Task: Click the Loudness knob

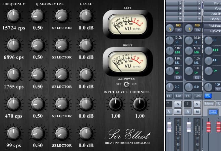Action: [140, 104]
